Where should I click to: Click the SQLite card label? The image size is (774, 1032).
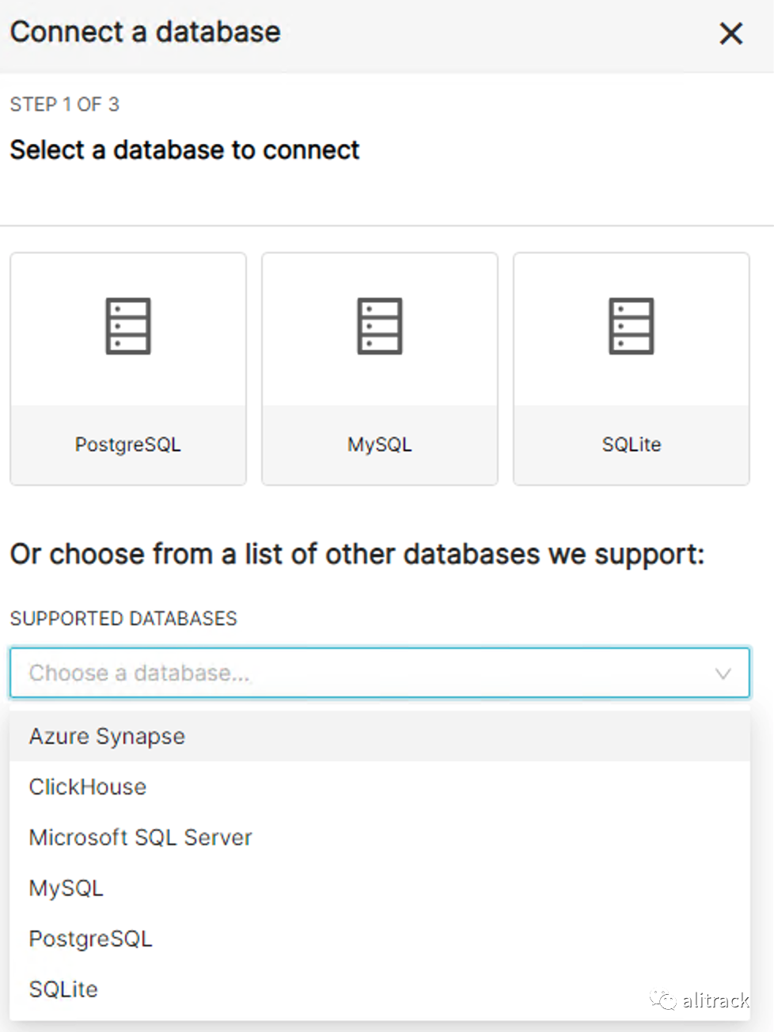click(x=632, y=445)
